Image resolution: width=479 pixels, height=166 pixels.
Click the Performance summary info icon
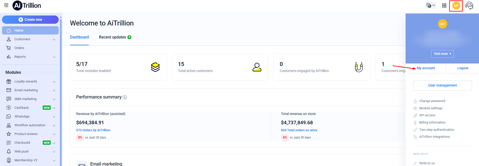[125, 97]
